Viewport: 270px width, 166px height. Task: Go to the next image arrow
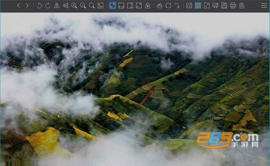(x=27, y=6)
